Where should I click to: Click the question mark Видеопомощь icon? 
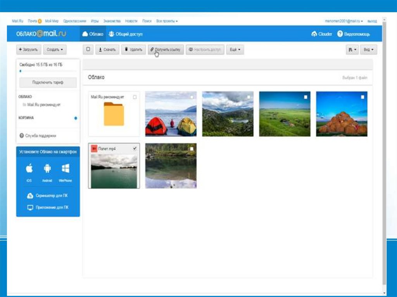(x=340, y=34)
